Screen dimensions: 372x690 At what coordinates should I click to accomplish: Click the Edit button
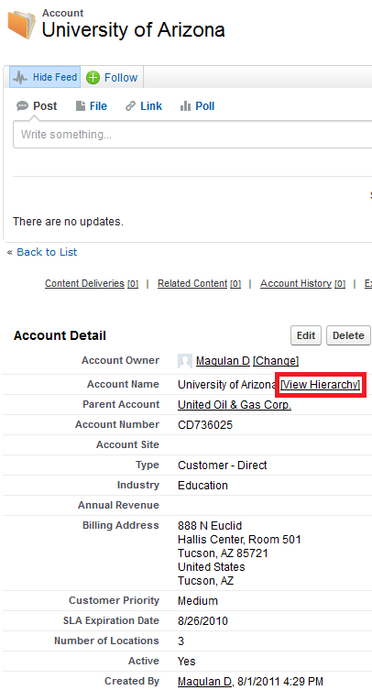click(306, 335)
